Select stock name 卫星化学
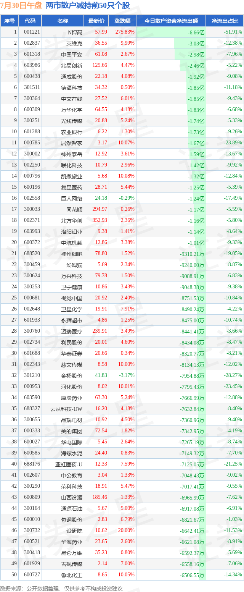Screen dimensions: 244x592 point(72,309)
